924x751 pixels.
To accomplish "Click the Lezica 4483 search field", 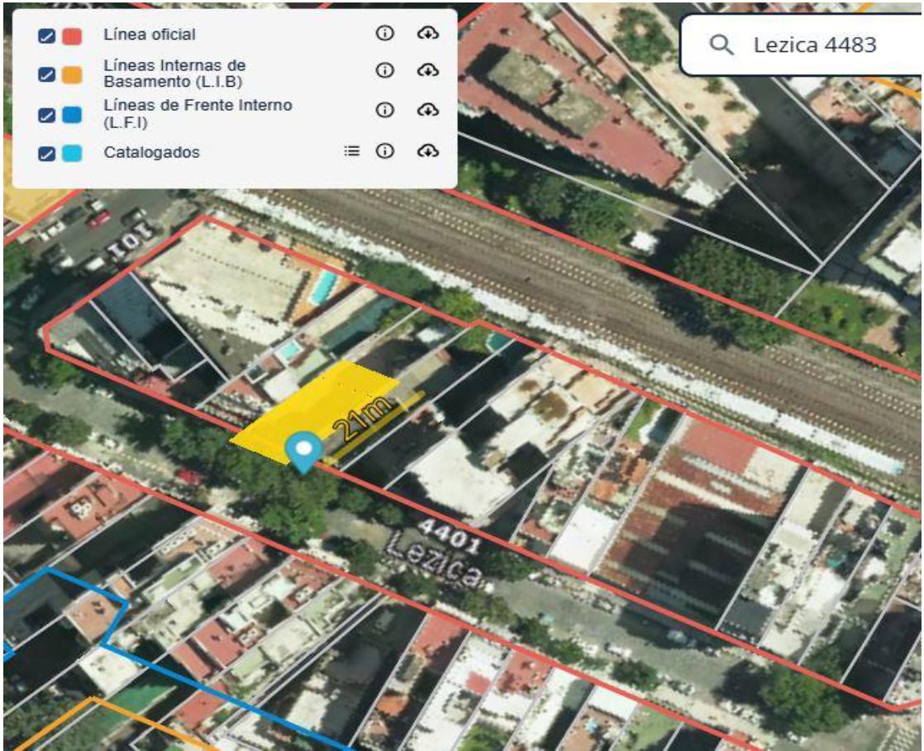I will (x=802, y=45).
